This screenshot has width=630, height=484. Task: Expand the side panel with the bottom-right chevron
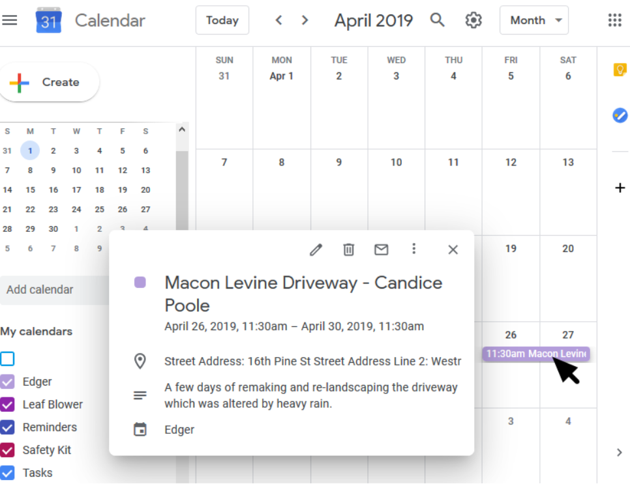point(620,452)
